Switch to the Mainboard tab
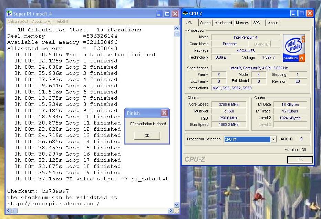This screenshot has height=219, width=321. tap(223, 23)
